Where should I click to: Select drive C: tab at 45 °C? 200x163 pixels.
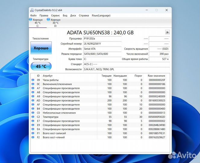pos(38,23)
